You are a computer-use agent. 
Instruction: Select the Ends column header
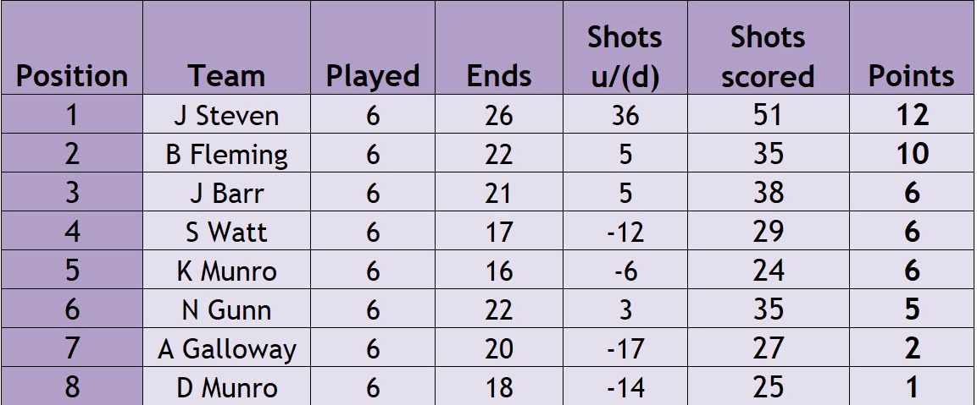pos(499,47)
